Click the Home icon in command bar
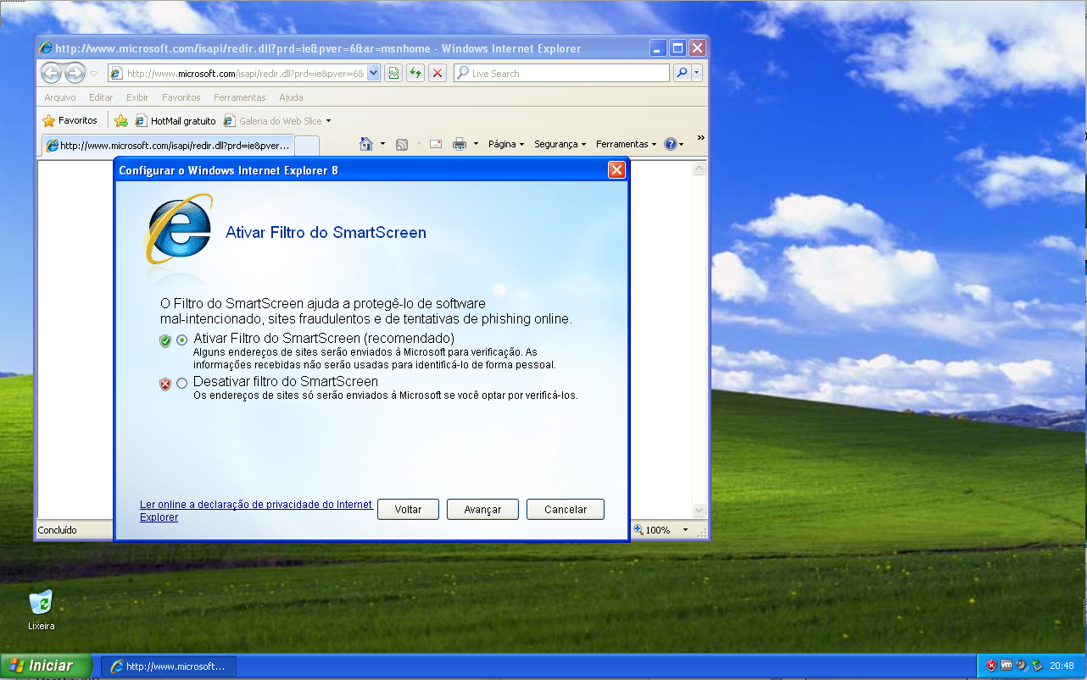The height and width of the screenshot is (680, 1087). pos(366,144)
